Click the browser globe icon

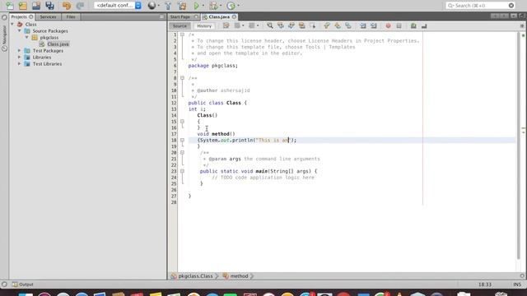152,6
